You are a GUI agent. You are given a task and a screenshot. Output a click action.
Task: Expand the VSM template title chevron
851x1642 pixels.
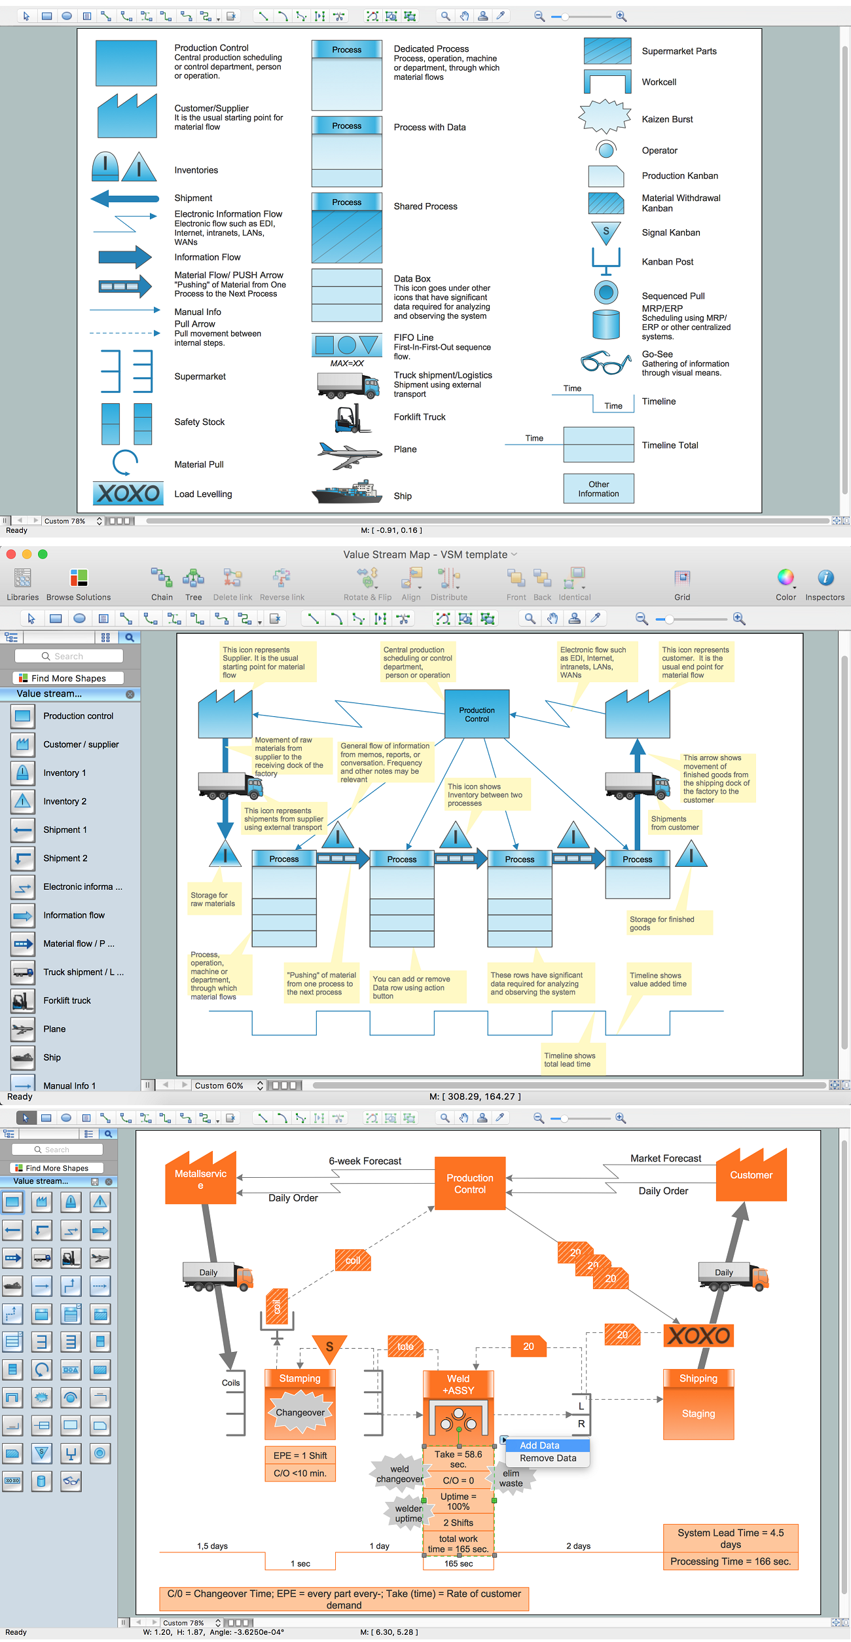(x=515, y=555)
